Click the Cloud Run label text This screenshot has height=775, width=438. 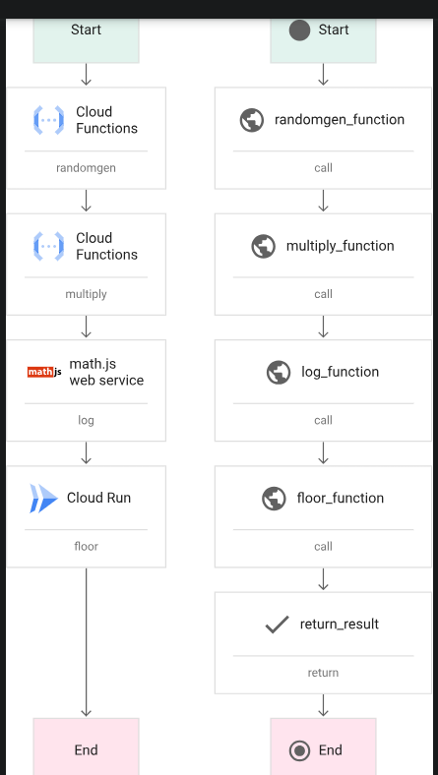pos(99,498)
